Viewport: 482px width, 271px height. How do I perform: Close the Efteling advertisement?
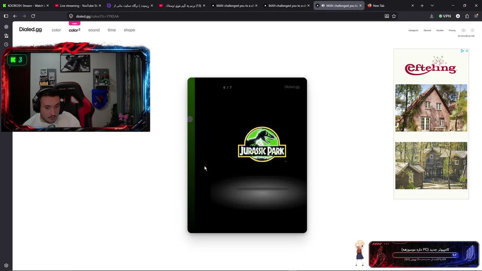[467, 51]
